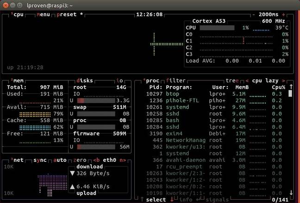Select sshd process with pid 10284
The width and height of the screenshot is (300, 203).
coord(214,127)
